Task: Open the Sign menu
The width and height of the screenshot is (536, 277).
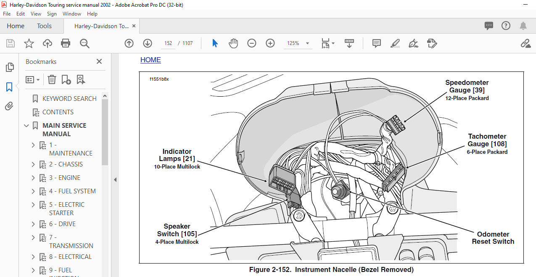Action: pyautogui.click(x=52, y=14)
